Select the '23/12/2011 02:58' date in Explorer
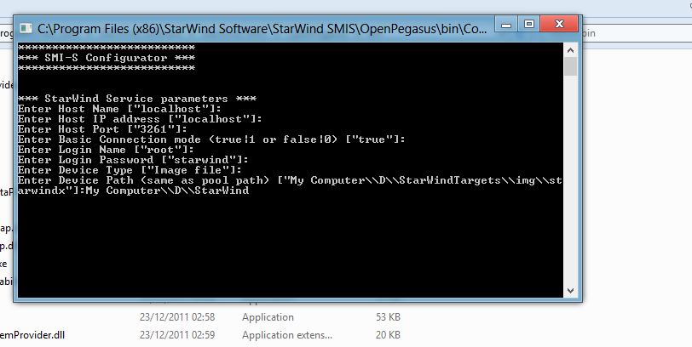 tap(177, 317)
